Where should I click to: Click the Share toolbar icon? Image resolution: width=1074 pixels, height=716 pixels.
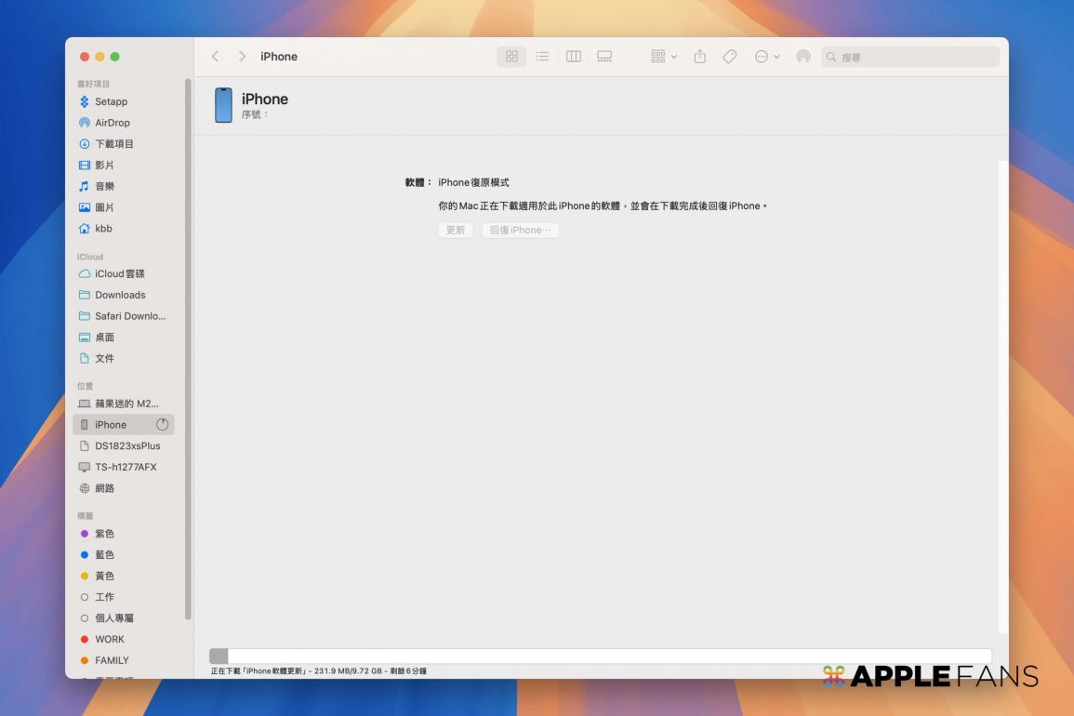tap(700, 57)
